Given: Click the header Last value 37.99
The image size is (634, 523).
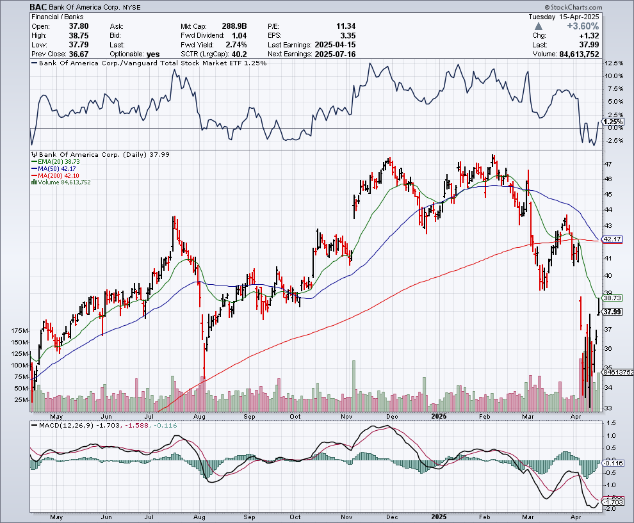Looking at the screenshot, I should (x=589, y=45).
